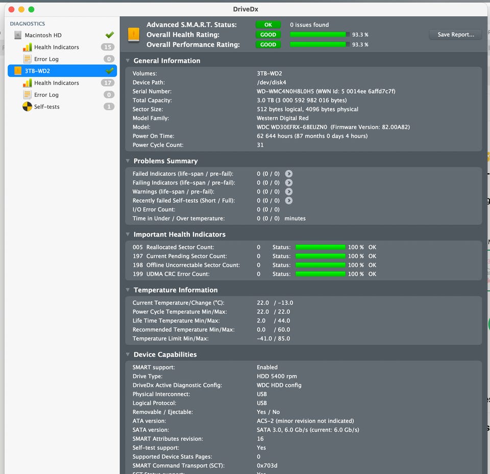Screen dimensions: 490x474
Task: Open details arrow for Failed Indicators
Action: pos(289,174)
